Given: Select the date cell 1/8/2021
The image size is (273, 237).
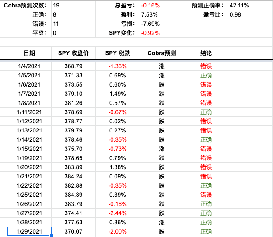Looking at the screenshot, I should 29,103.
